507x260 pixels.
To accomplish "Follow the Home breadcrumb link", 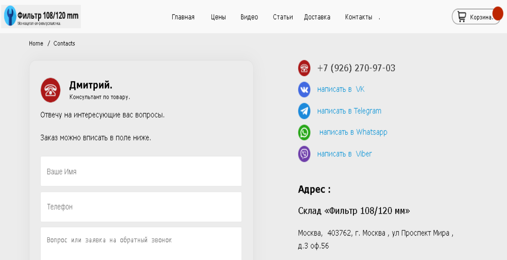I will pos(36,43).
